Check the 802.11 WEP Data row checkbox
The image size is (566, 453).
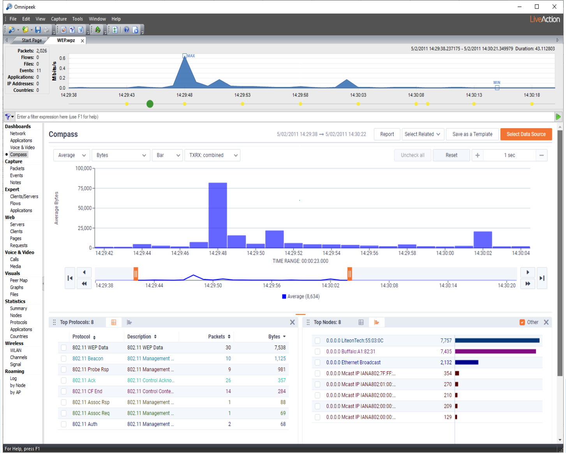click(x=63, y=348)
